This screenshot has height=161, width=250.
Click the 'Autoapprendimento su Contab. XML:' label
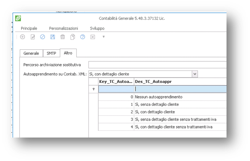(55, 74)
